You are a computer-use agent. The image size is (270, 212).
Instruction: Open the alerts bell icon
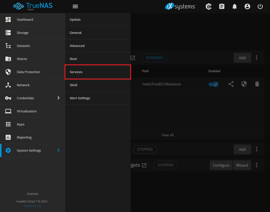click(x=235, y=6)
